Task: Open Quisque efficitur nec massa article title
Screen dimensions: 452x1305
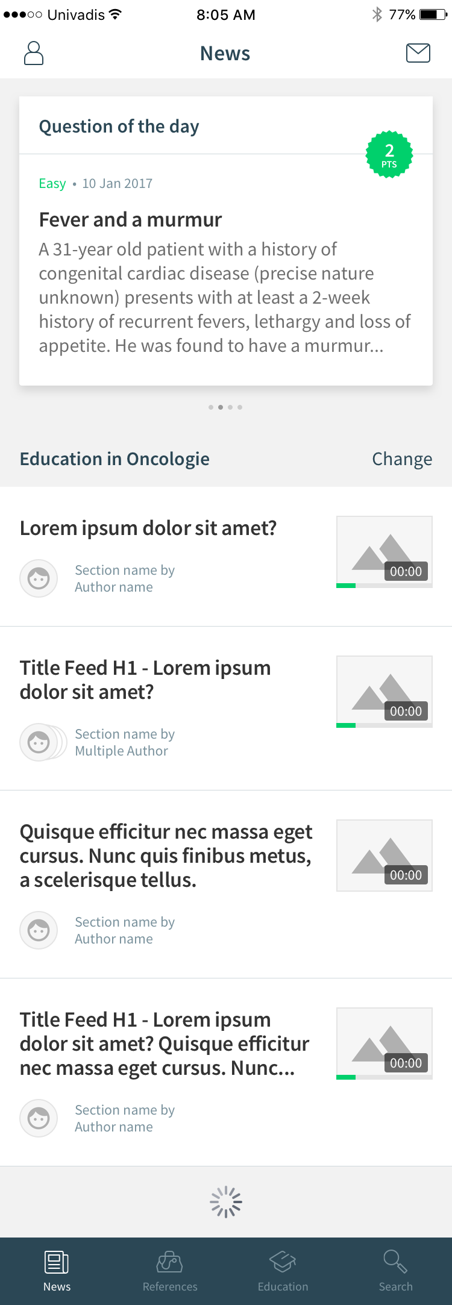Action: point(166,856)
